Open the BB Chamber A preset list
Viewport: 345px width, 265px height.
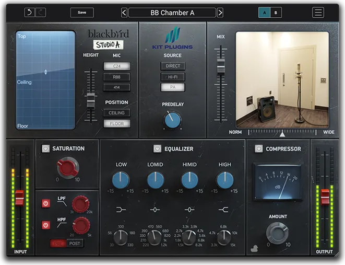(x=172, y=13)
